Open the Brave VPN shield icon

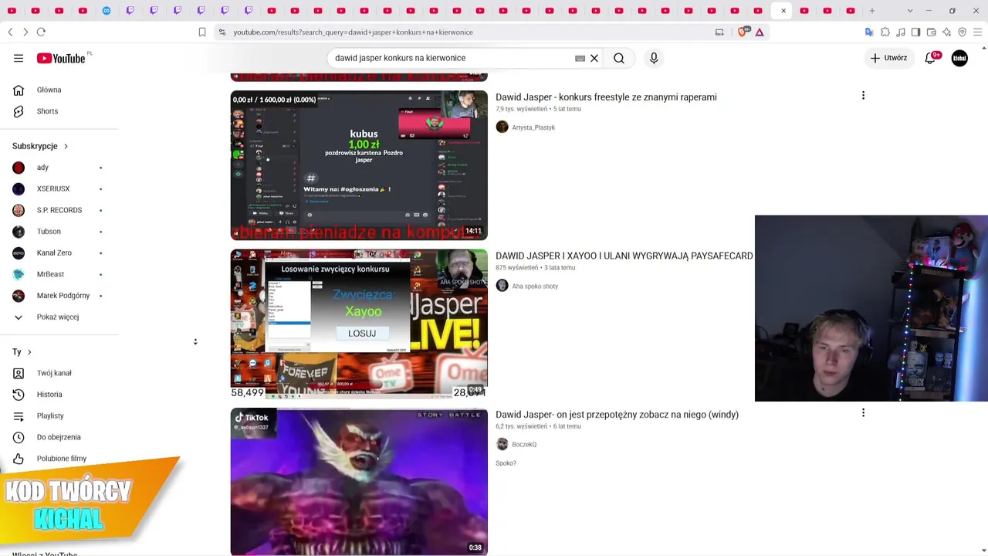[x=962, y=32]
